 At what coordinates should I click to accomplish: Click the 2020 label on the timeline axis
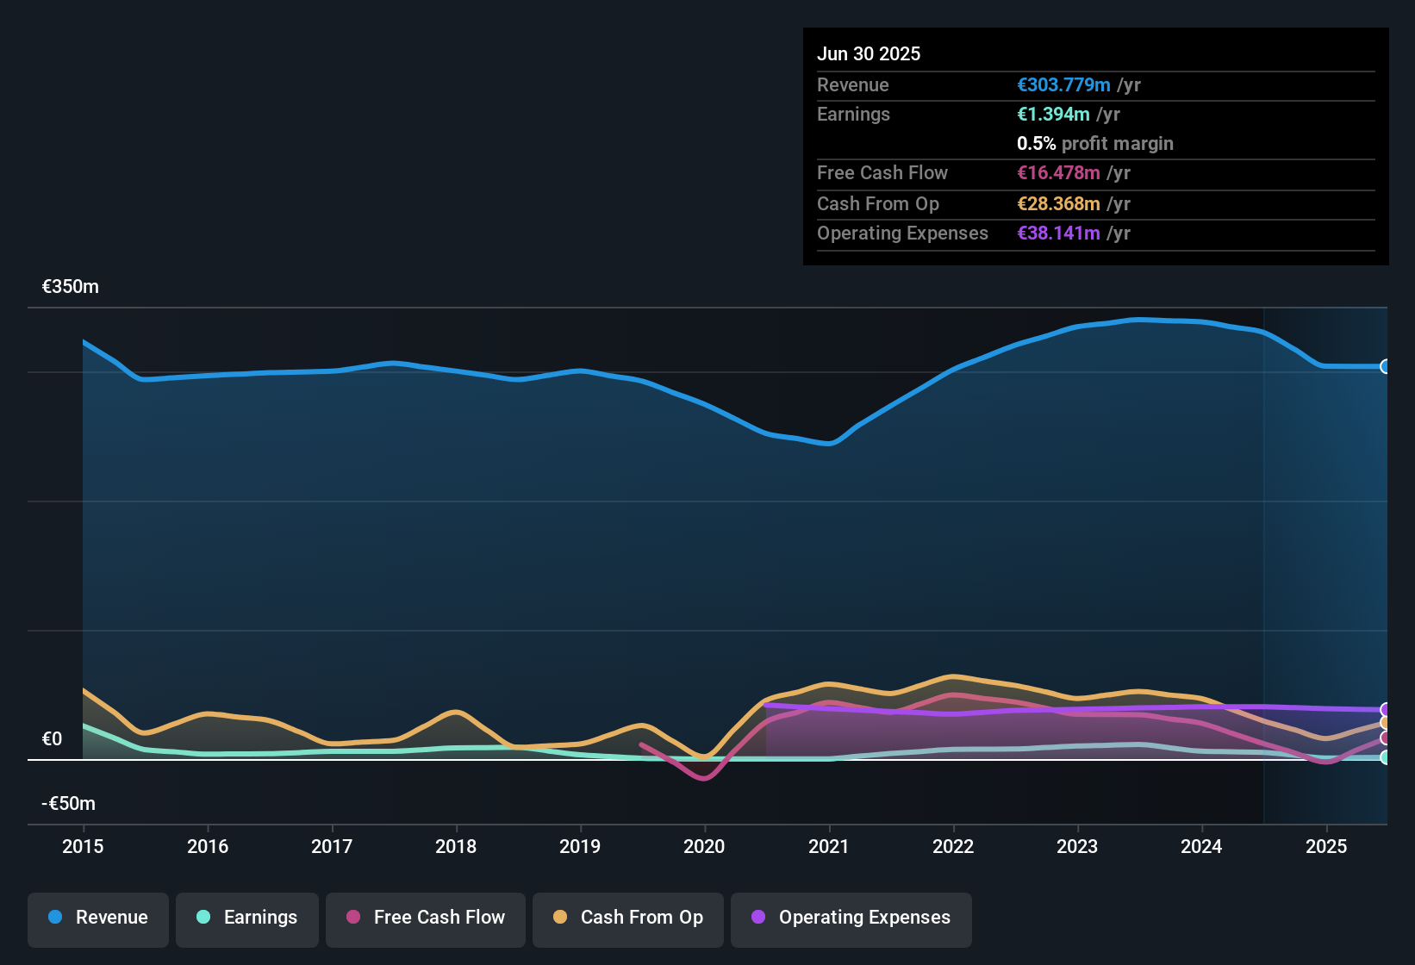(704, 847)
